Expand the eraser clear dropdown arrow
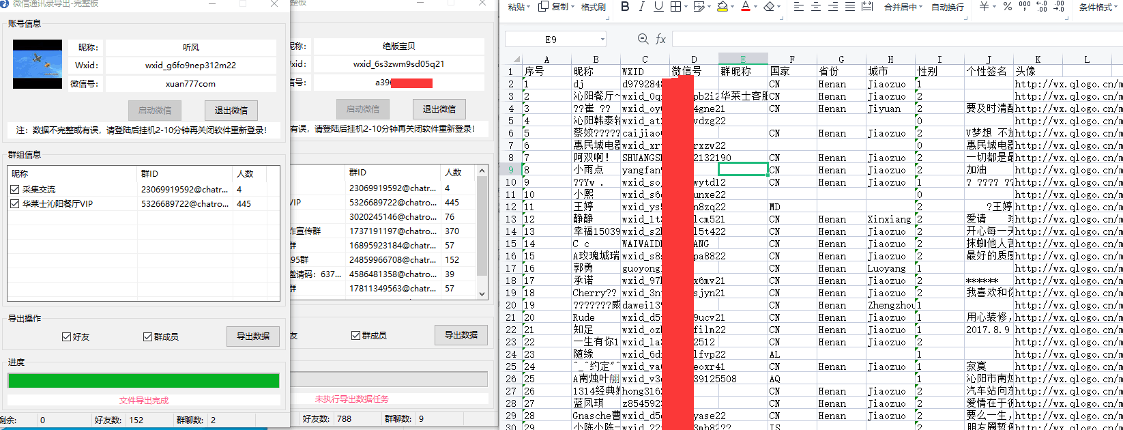The image size is (1123, 430). tap(779, 7)
